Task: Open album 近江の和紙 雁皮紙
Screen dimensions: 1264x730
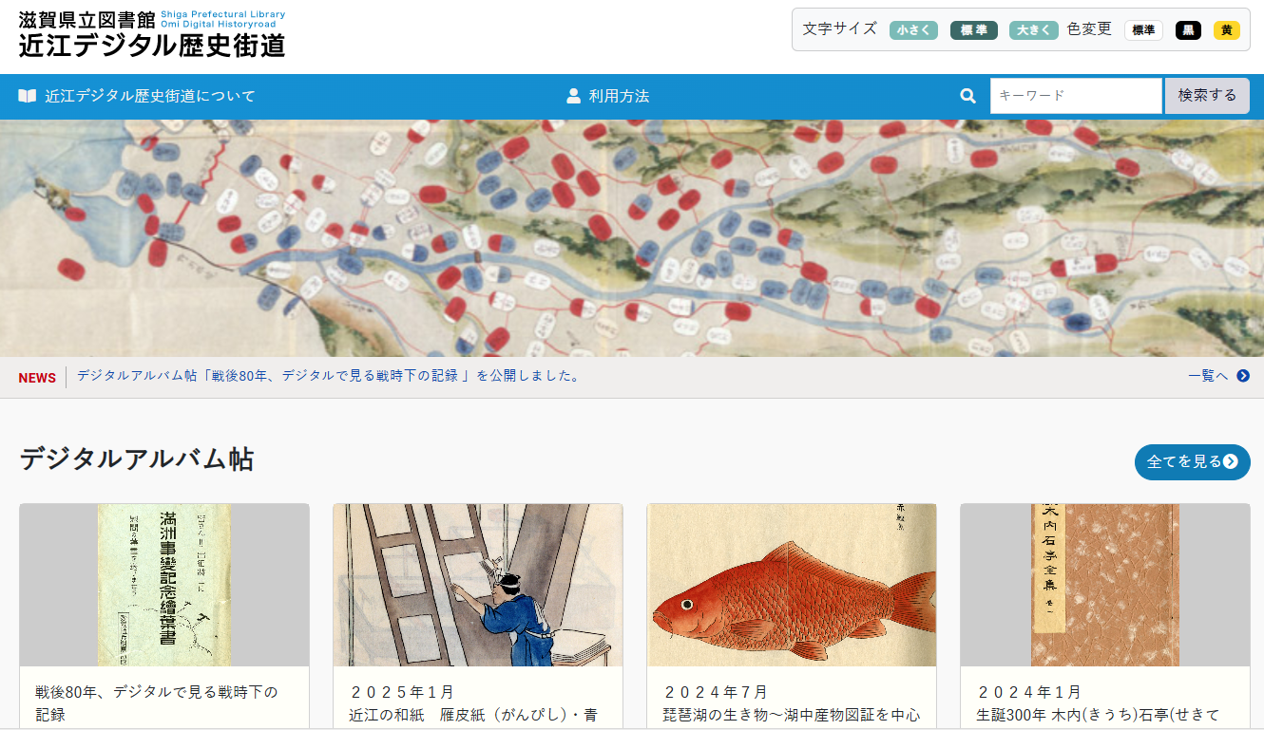Action: coord(473,715)
